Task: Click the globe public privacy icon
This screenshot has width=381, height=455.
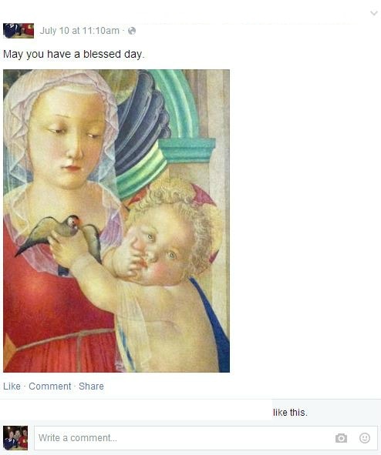Action: pyautogui.click(x=132, y=31)
